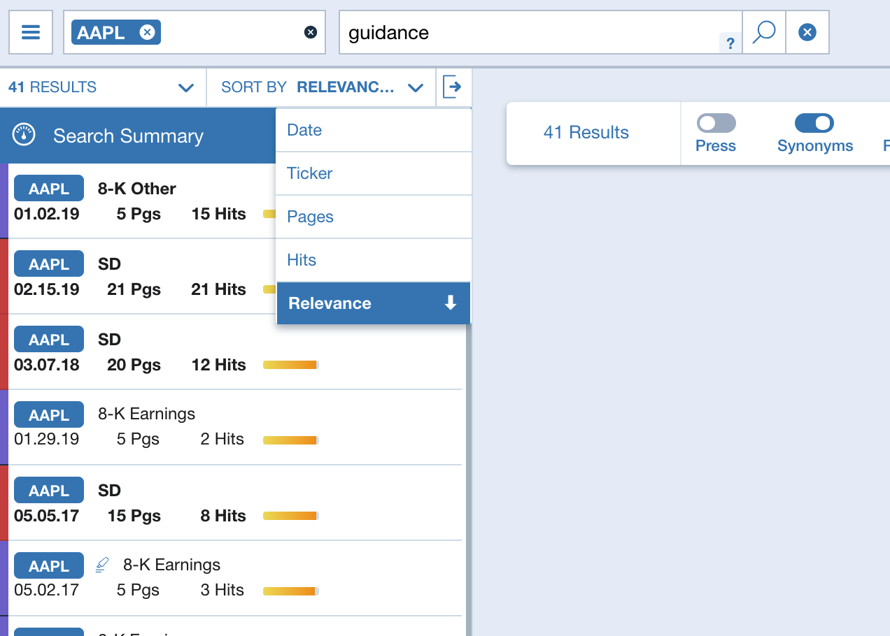Toggle the Press switch on
This screenshot has width=890, height=636.
point(716,124)
